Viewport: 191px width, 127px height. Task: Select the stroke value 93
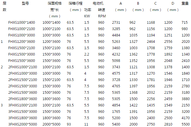[x=69, y=124]
